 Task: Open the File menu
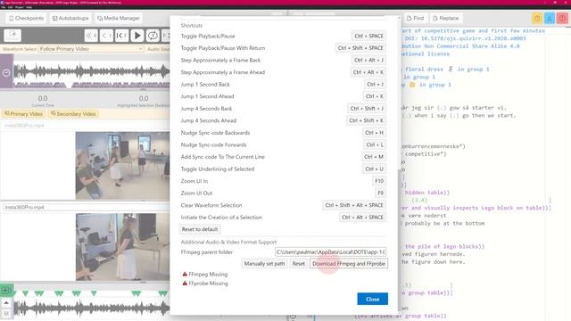coord(4,7)
